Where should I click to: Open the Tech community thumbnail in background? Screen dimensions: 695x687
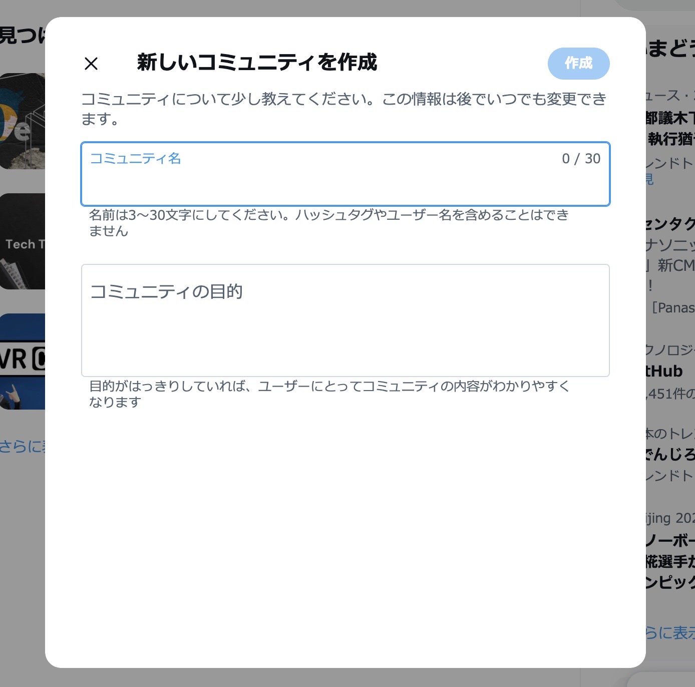click(23, 241)
